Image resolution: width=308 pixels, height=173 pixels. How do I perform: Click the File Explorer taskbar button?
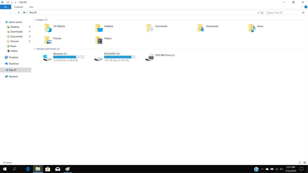pyautogui.click(x=38, y=169)
